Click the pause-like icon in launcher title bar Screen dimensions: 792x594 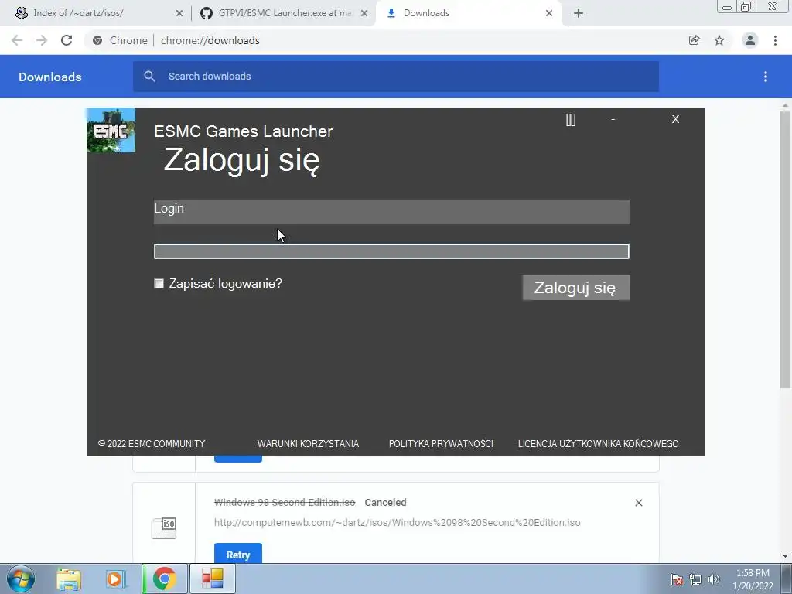pyautogui.click(x=571, y=120)
